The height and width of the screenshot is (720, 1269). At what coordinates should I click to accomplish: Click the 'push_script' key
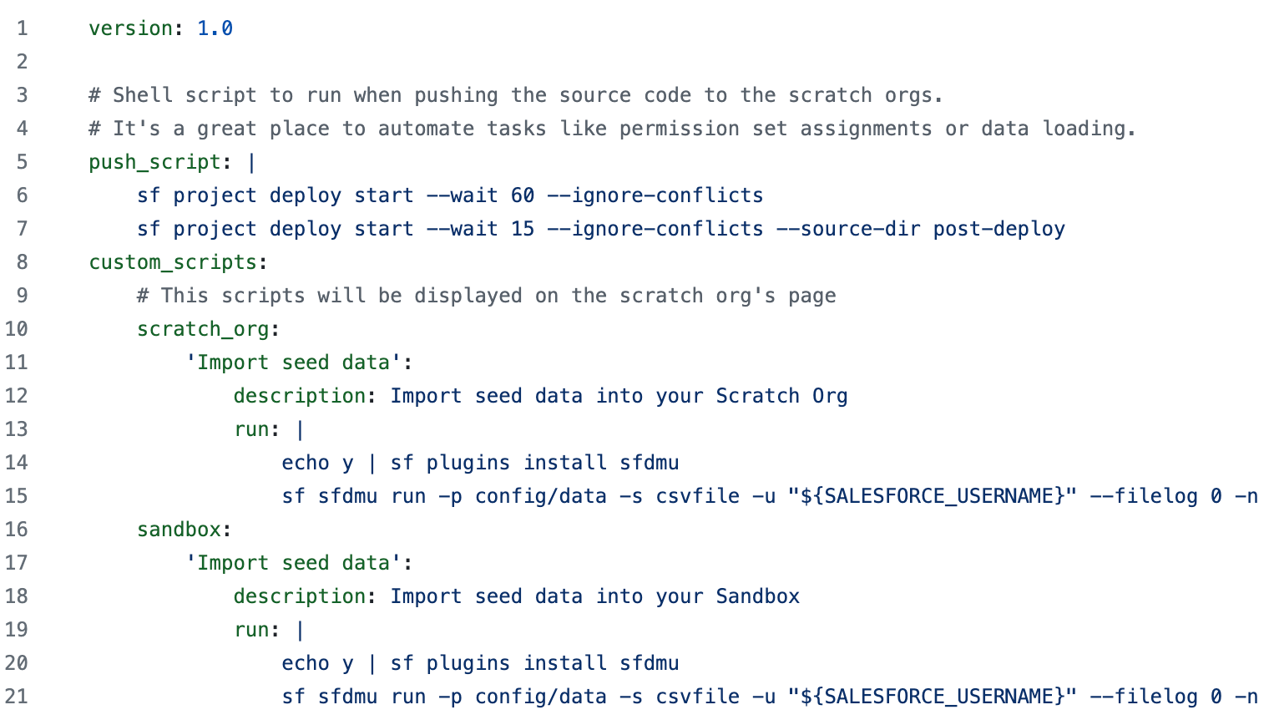154,162
